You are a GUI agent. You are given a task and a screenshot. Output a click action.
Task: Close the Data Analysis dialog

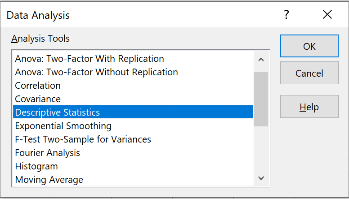(327, 15)
